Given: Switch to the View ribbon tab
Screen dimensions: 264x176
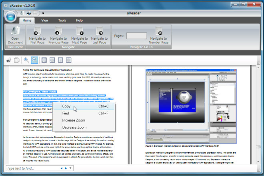Looking at the screenshot, I should pyautogui.click(x=45, y=20).
